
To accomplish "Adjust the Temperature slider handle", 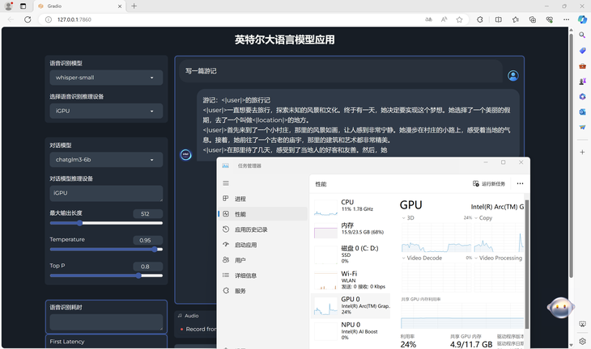I will point(155,250).
